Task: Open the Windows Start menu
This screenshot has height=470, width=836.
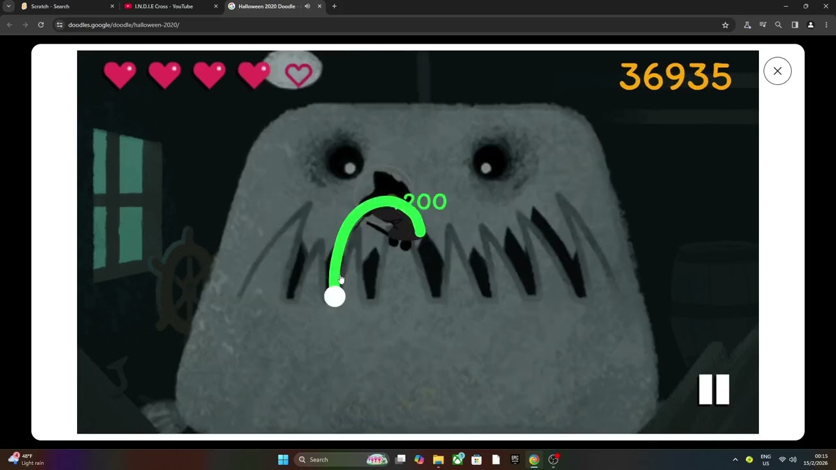Action: click(283, 460)
